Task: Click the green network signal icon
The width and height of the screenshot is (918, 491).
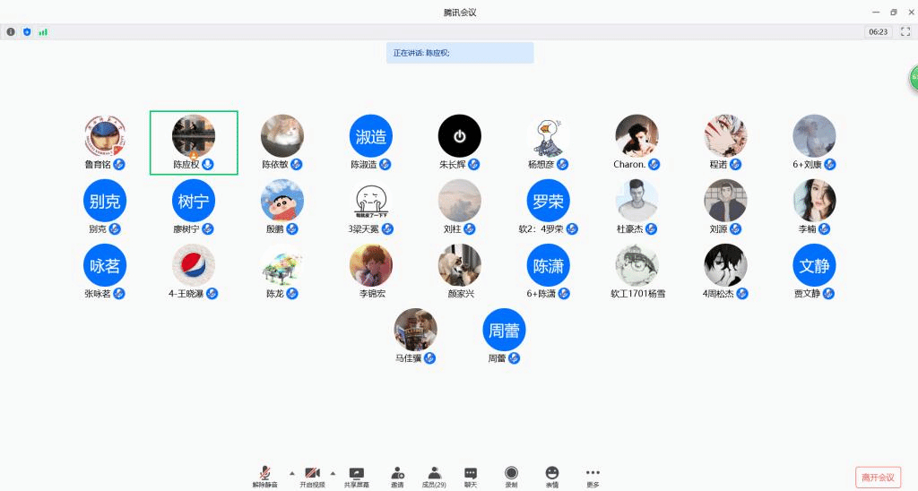Action: pos(43,31)
